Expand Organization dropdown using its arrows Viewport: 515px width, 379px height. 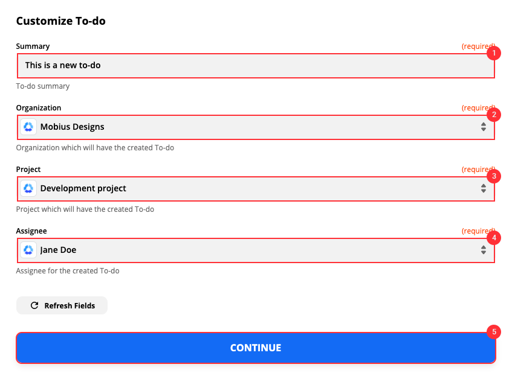[x=483, y=127]
